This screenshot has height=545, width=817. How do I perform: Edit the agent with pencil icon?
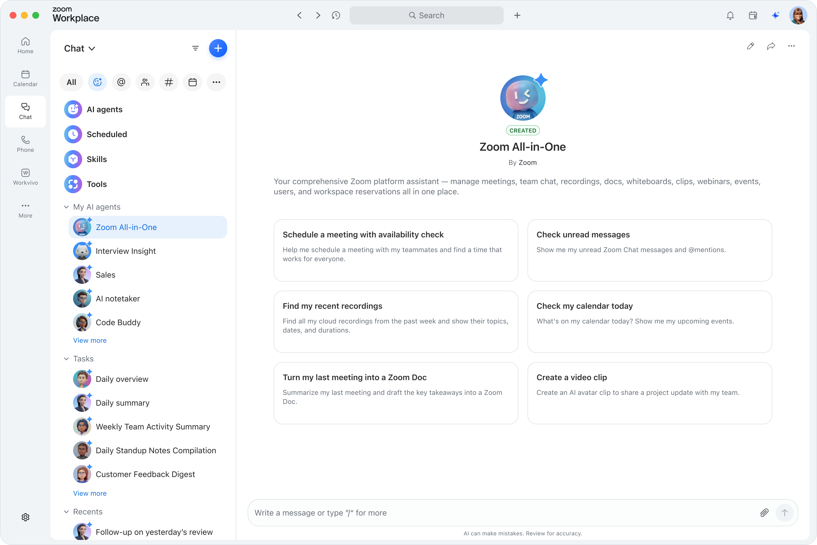pos(751,46)
